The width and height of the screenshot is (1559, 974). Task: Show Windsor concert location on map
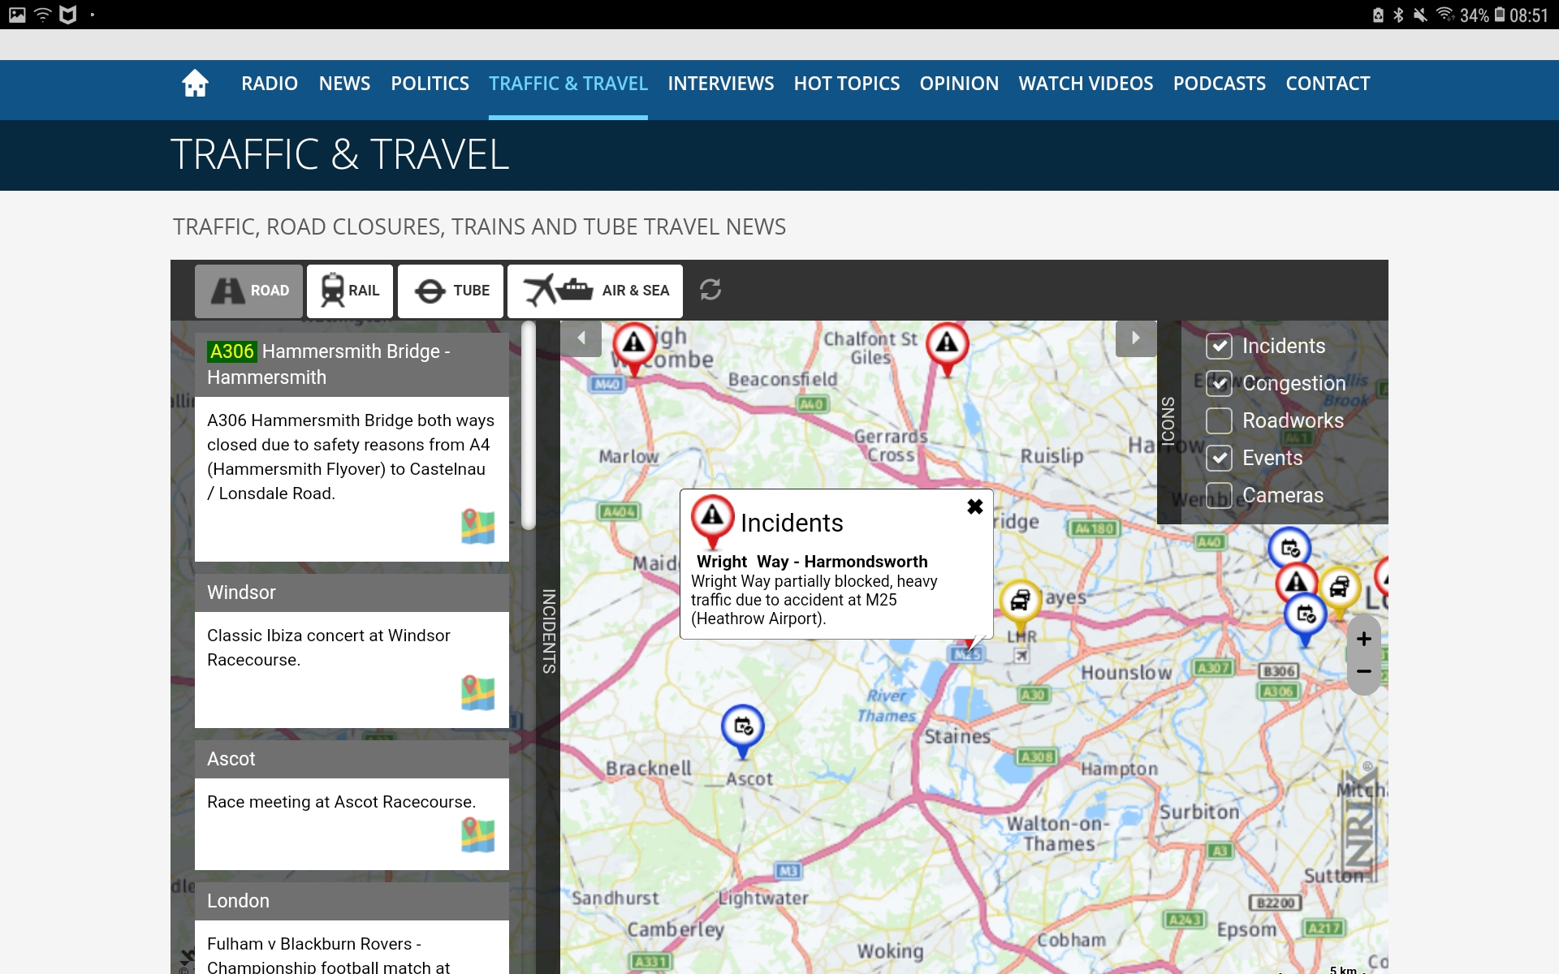point(477,693)
